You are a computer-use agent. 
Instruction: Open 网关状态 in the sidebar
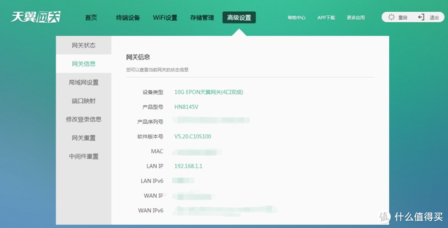83,45
